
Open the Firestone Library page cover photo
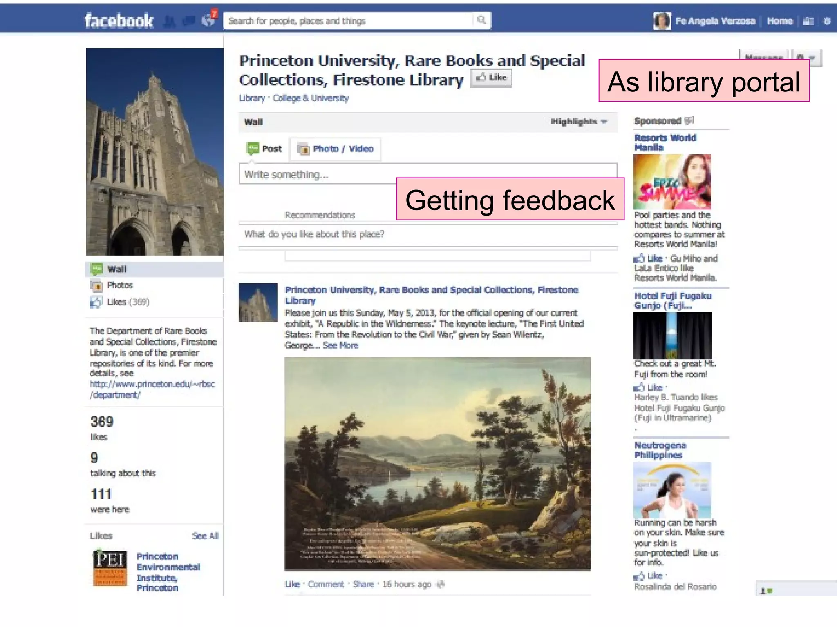[155, 152]
